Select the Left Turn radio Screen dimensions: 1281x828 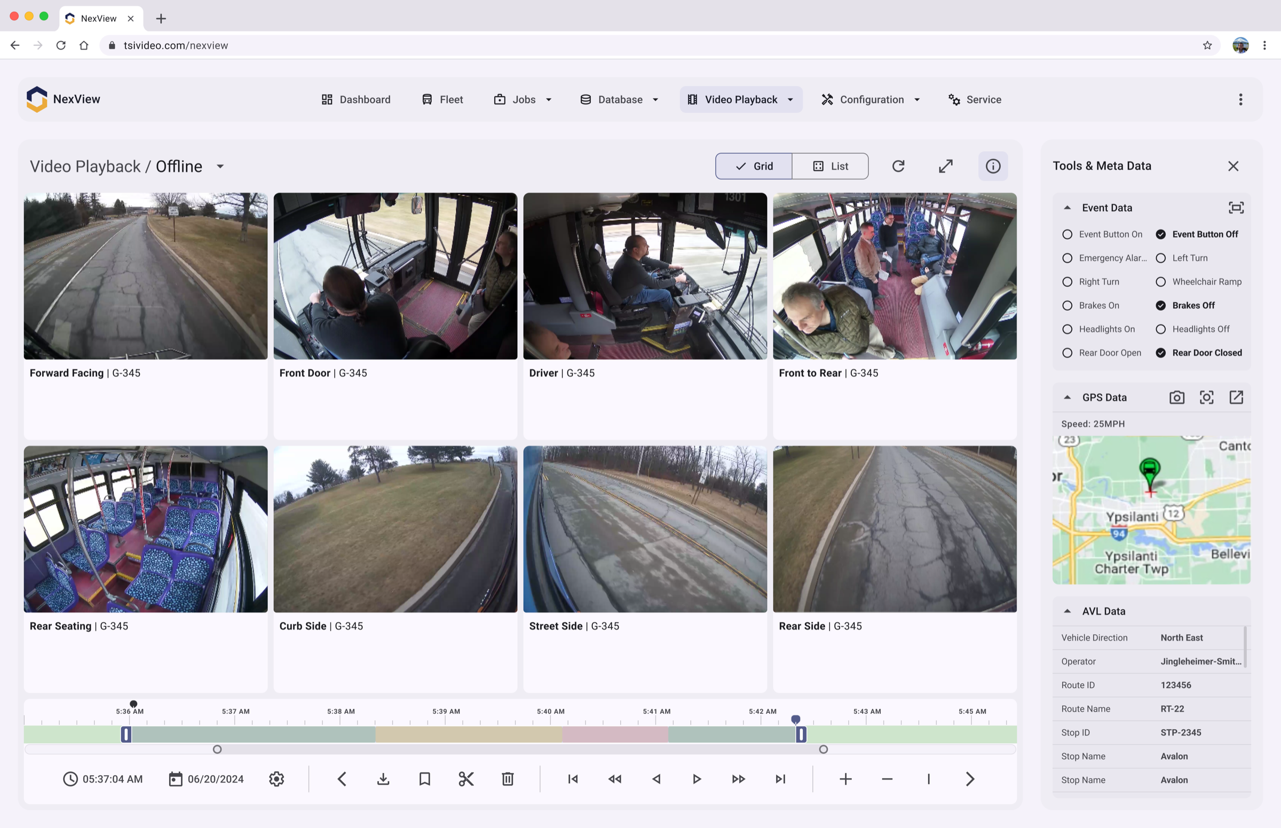pyautogui.click(x=1161, y=258)
